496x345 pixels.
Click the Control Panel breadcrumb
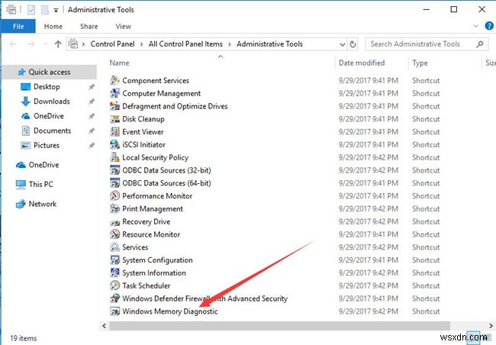click(x=113, y=44)
